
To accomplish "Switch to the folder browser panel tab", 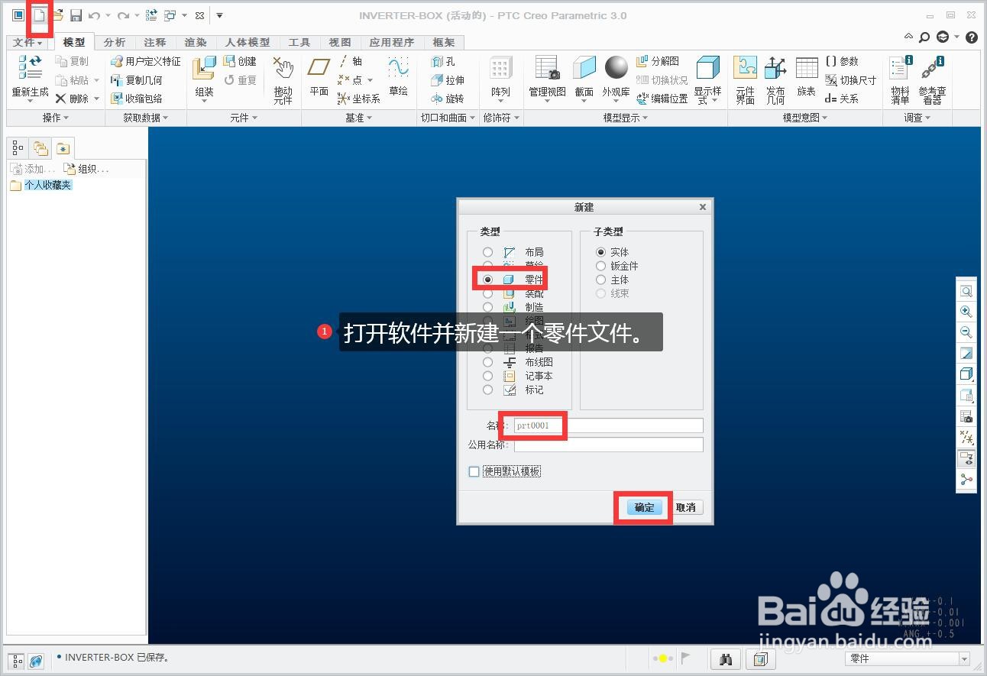I will coord(40,148).
